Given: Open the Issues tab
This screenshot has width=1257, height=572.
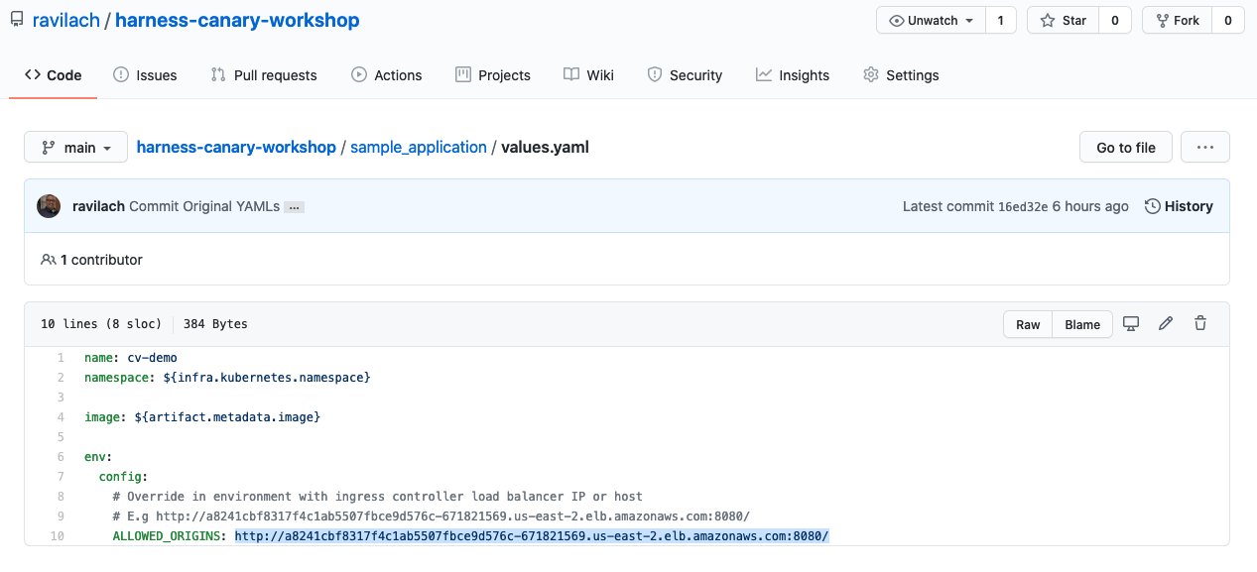Looking at the screenshot, I should point(145,75).
